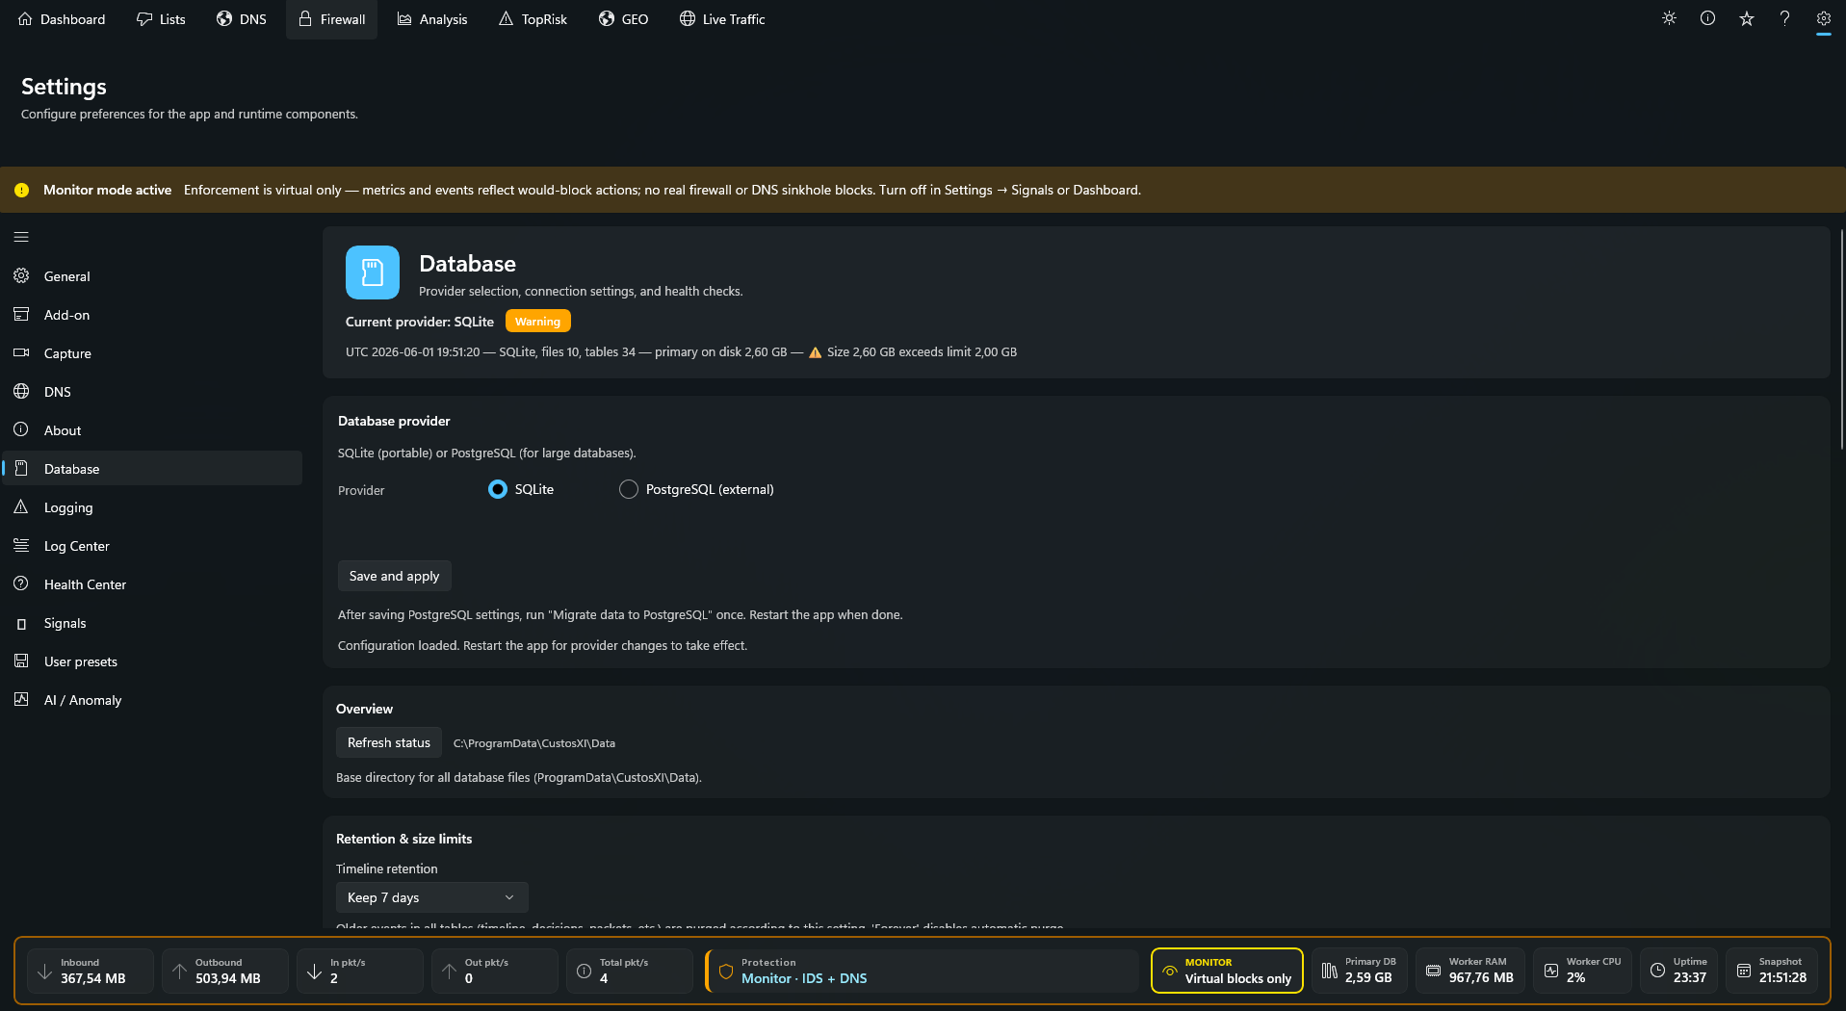The width and height of the screenshot is (1846, 1011).
Task: Click the AI / Anomaly sidebar icon
Action: pos(21,699)
